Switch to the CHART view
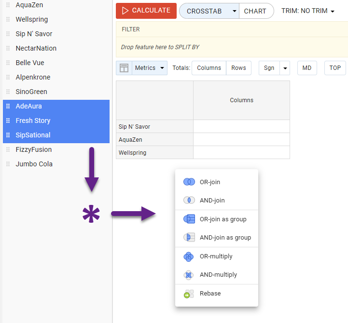Image resolution: width=348 pixels, height=323 pixels. (x=255, y=11)
